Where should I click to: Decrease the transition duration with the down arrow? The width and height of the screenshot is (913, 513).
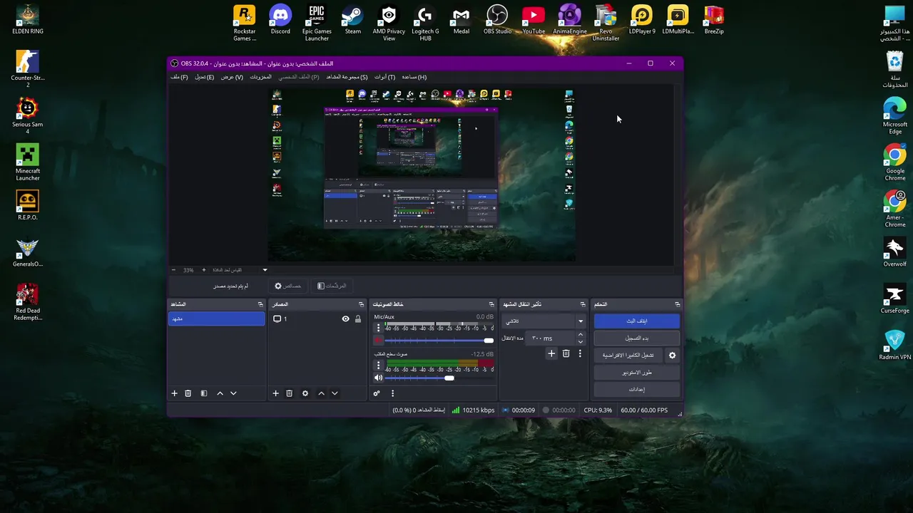[x=580, y=342]
